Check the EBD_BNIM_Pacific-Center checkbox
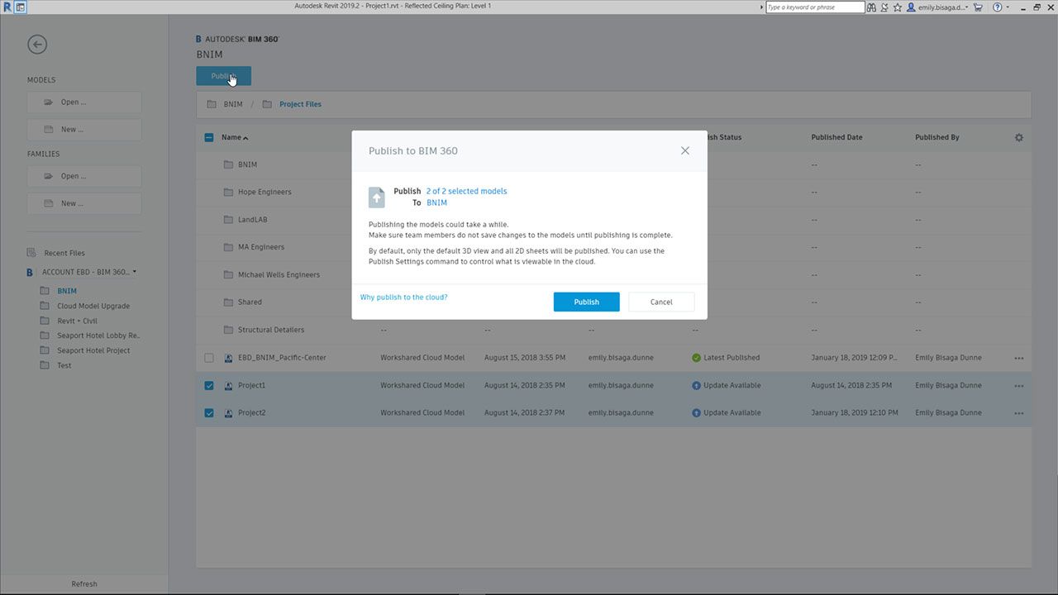This screenshot has width=1058, height=595. pyautogui.click(x=209, y=358)
